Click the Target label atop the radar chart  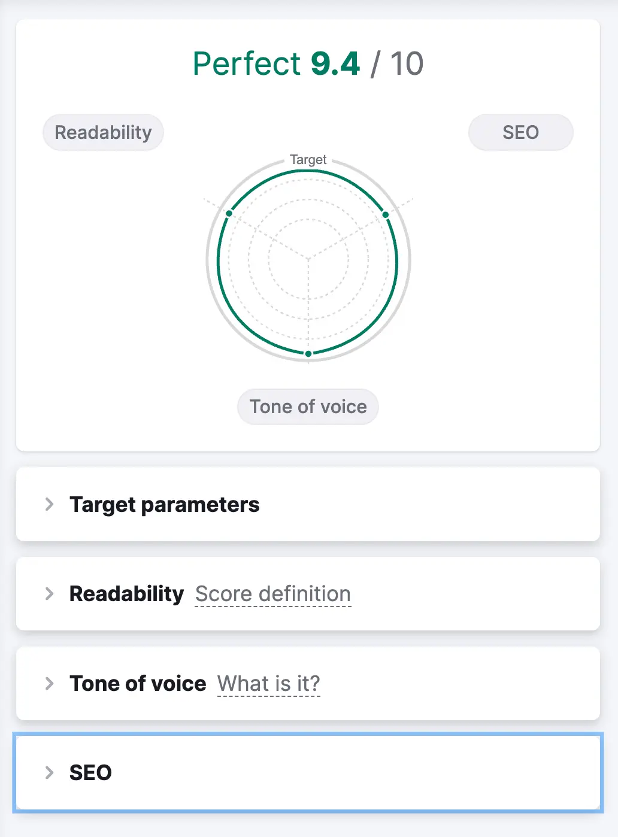tap(308, 160)
